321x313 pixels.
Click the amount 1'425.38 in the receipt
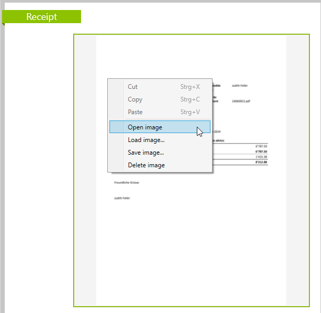pyautogui.click(x=261, y=157)
